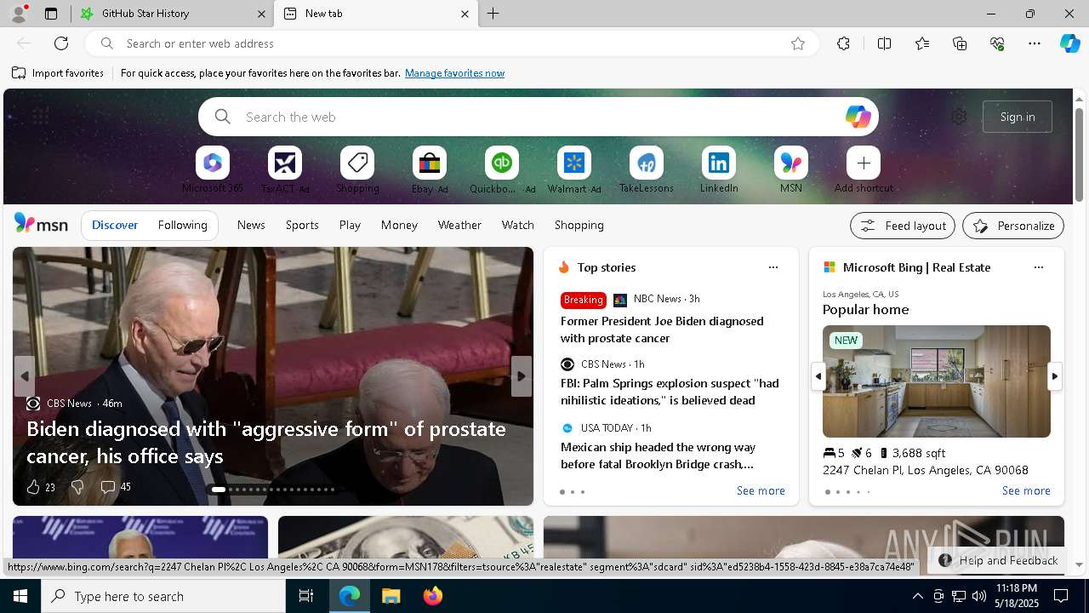
Task: Open Settings and more ellipsis menu
Action: tap(1035, 43)
